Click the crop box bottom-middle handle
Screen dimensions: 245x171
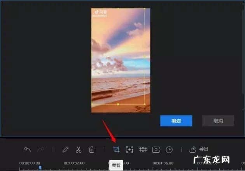tap(118, 104)
